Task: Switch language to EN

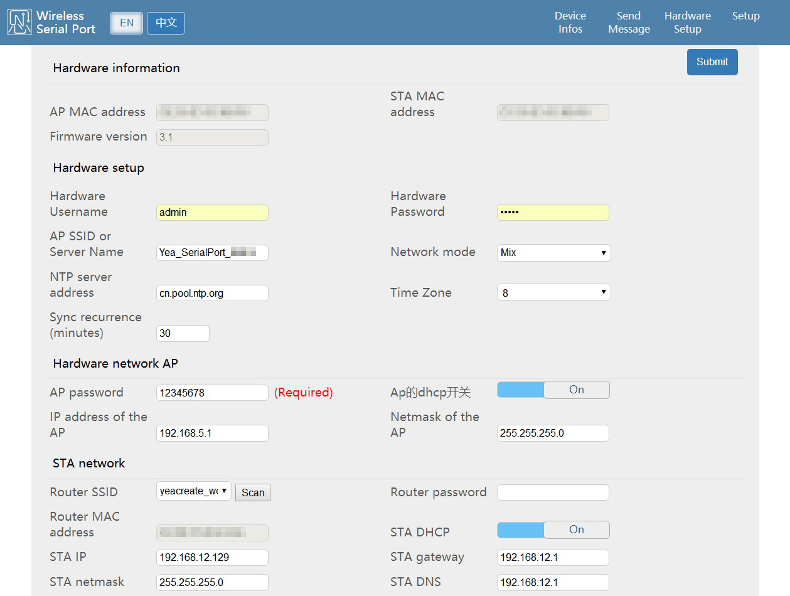Action: [x=127, y=23]
